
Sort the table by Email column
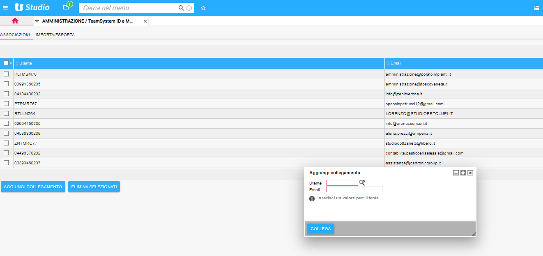[x=396, y=63]
